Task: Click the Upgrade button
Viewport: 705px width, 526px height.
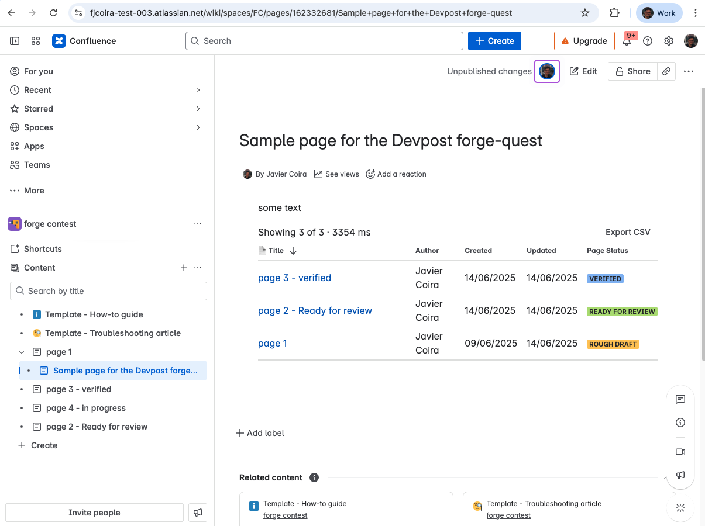Action: 584,41
